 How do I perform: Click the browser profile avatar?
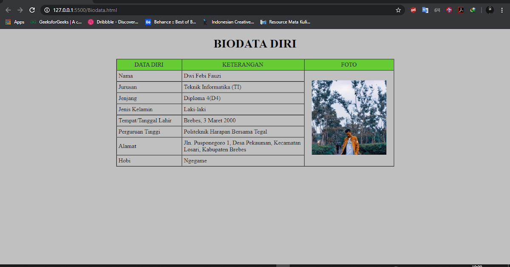pos(490,10)
